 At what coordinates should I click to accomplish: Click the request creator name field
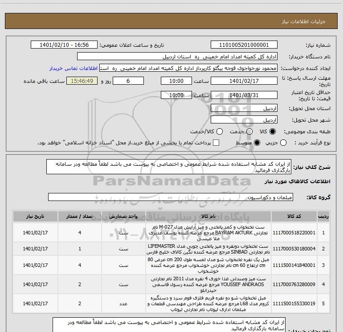coord(188,68)
